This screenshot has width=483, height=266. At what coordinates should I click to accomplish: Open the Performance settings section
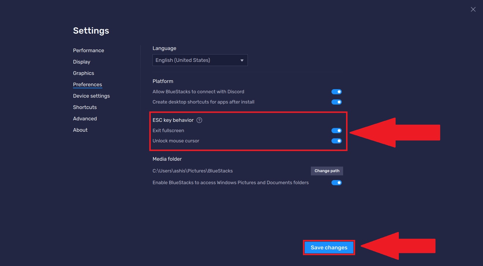tap(88, 50)
